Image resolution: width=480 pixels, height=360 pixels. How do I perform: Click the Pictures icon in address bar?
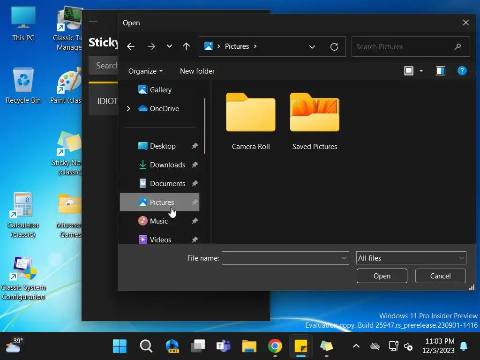tap(209, 46)
